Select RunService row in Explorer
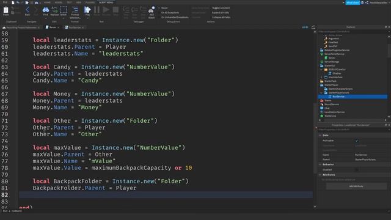 (x=353, y=97)
